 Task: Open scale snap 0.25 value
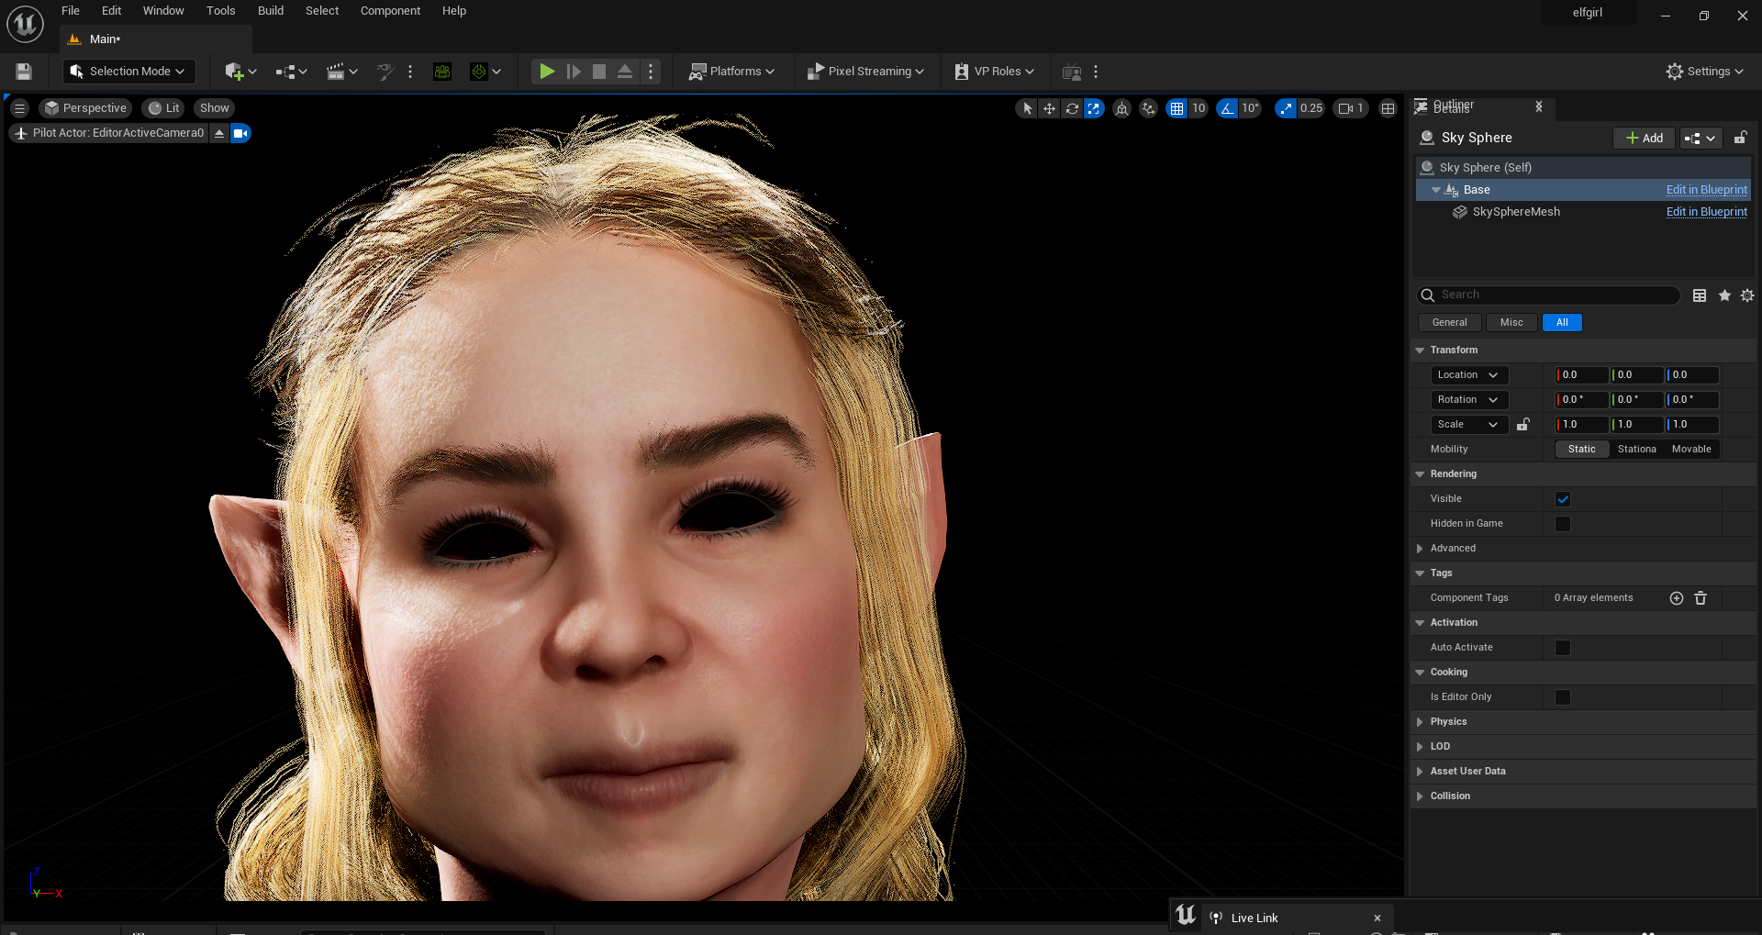tap(1311, 108)
